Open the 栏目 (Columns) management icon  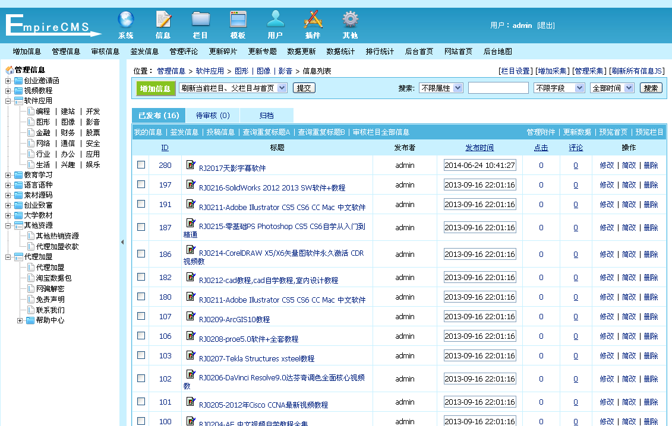coord(200,24)
